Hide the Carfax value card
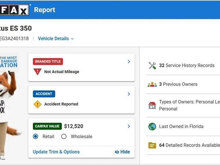This screenshot has width=220, height=165. 122,152
